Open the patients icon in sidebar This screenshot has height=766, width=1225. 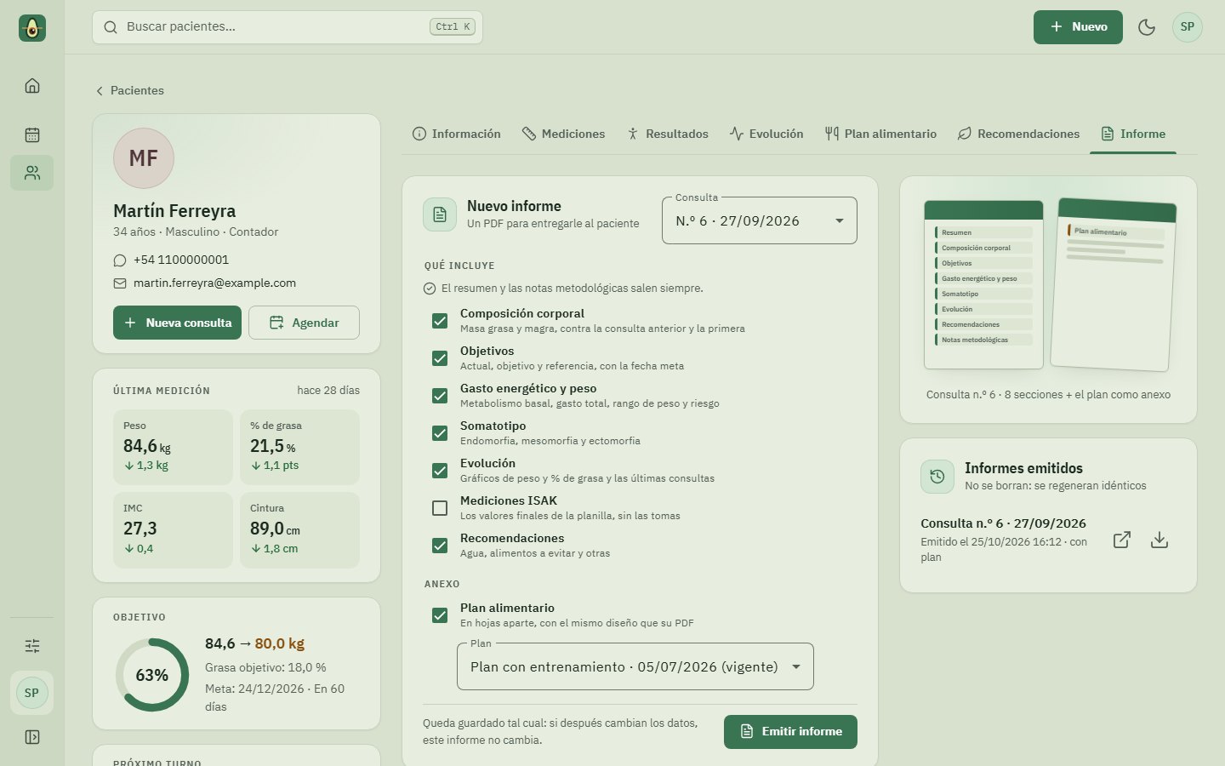(x=32, y=173)
